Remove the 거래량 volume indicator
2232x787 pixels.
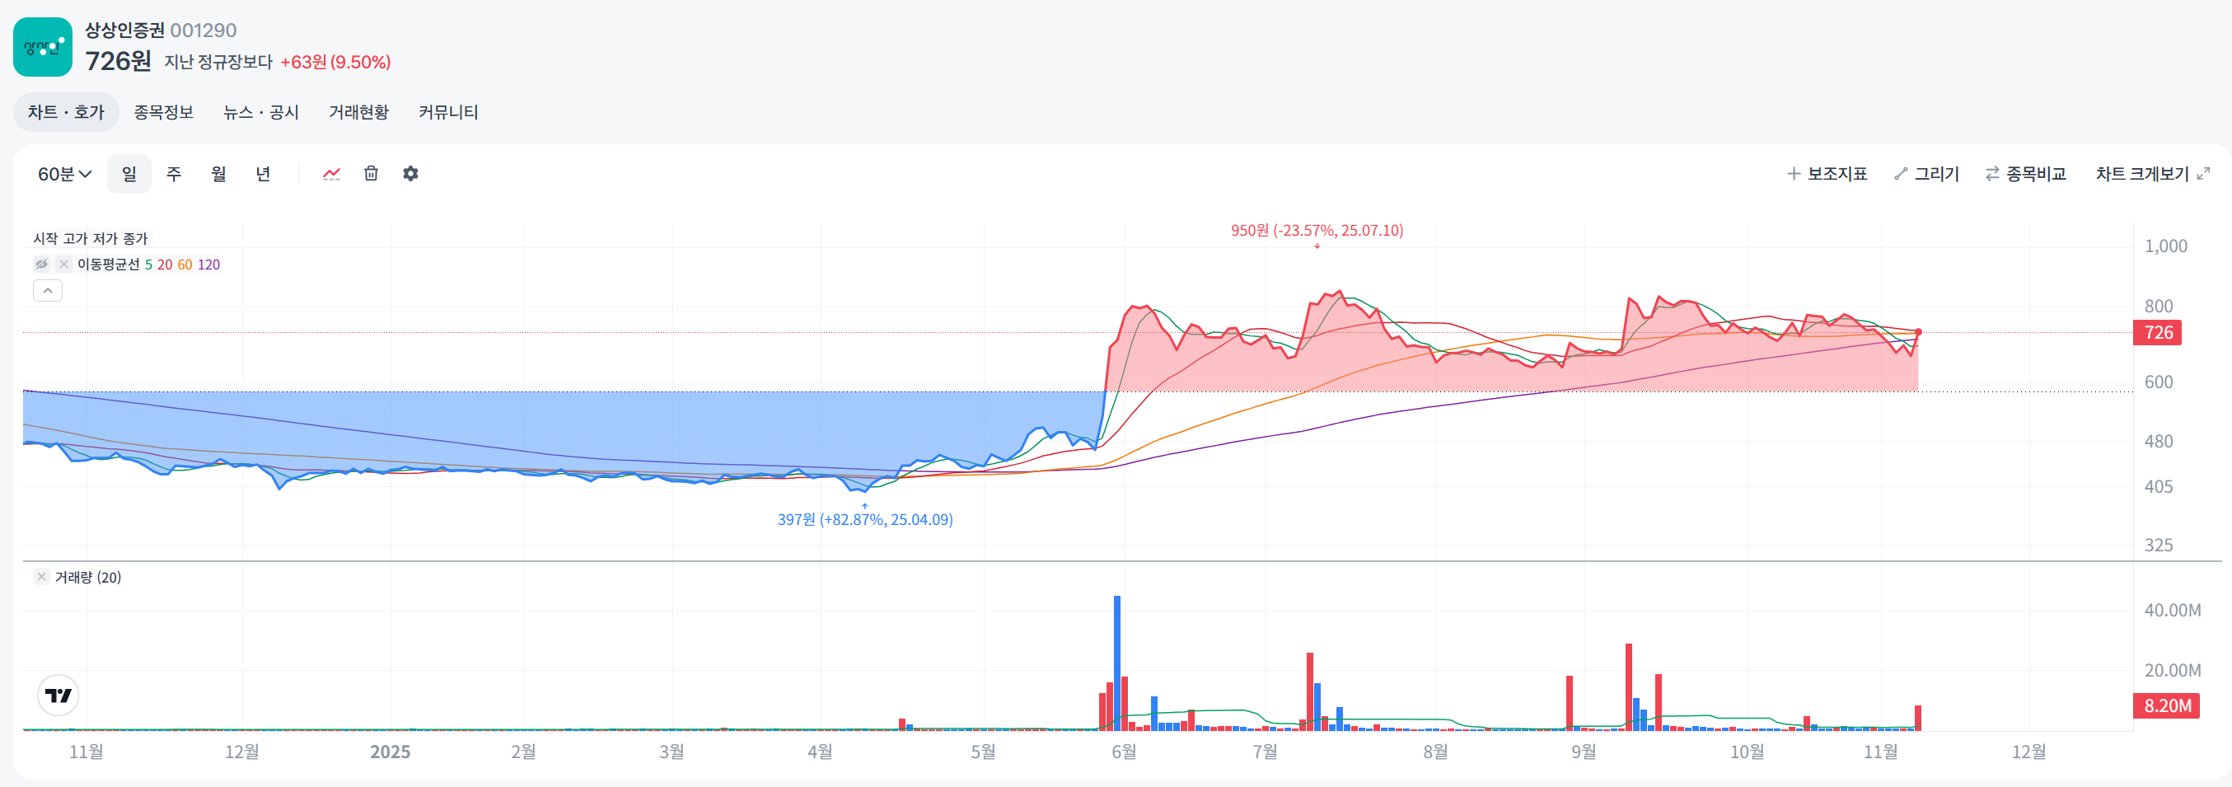[x=40, y=576]
